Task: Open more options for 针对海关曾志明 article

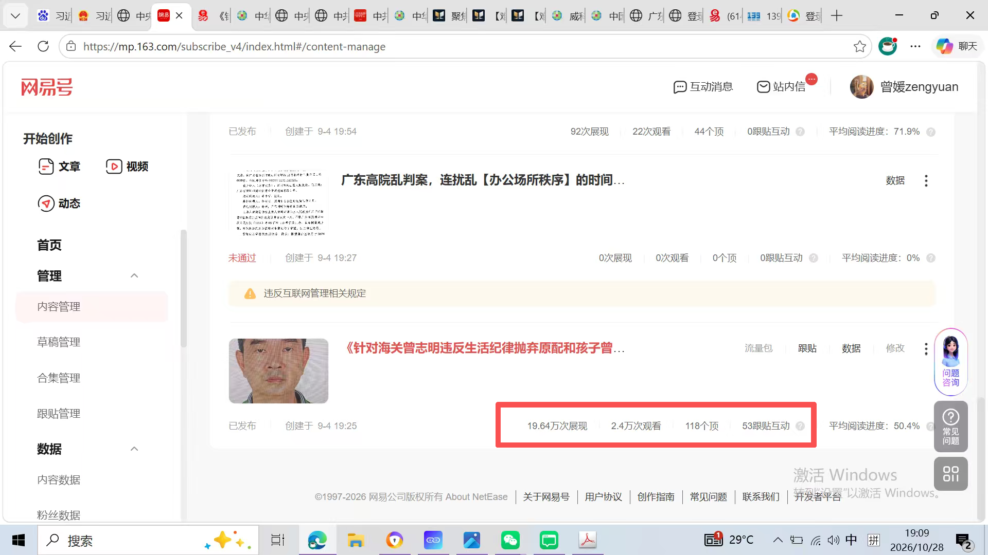Action: pos(926,349)
